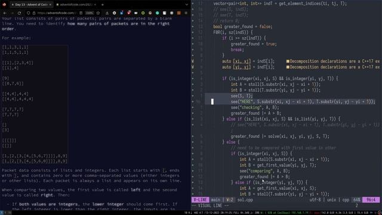This screenshot has width=382, height=215.
Task: Click the cpp filetype label in statusline
Action: (346, 200)
